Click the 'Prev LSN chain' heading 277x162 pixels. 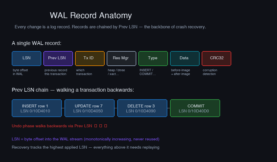point(73,90)
